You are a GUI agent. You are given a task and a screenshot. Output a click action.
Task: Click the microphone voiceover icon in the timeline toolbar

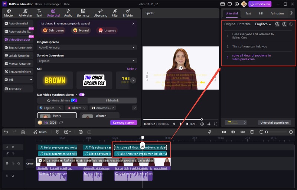point(210,132)
